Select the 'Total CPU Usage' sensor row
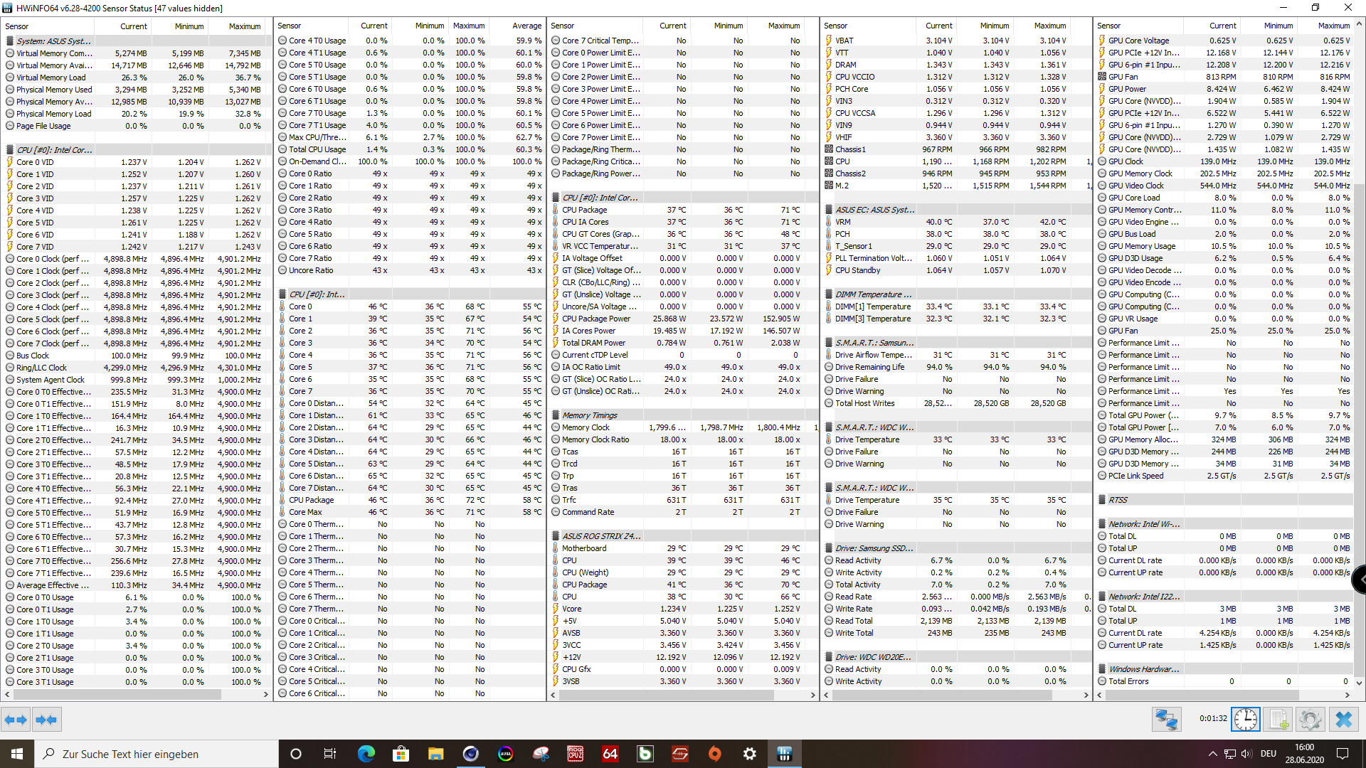Screen dimensions: 1366x768 [410, 149]
